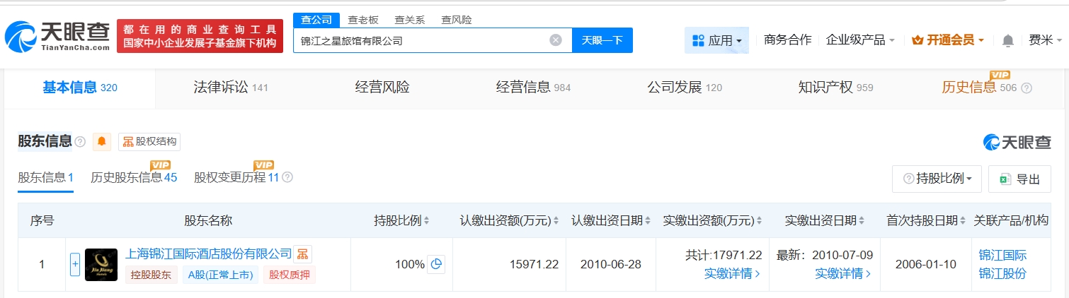Viewport: 1069px width, 298px height.
Task: Open 历史股东信息 45 sub-tab
Action: click(134, 177)
